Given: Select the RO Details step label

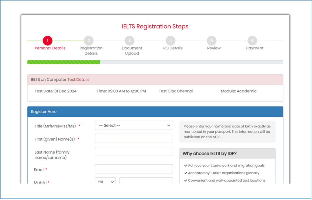Looking at the screenshot, I should tap(173, 48).
